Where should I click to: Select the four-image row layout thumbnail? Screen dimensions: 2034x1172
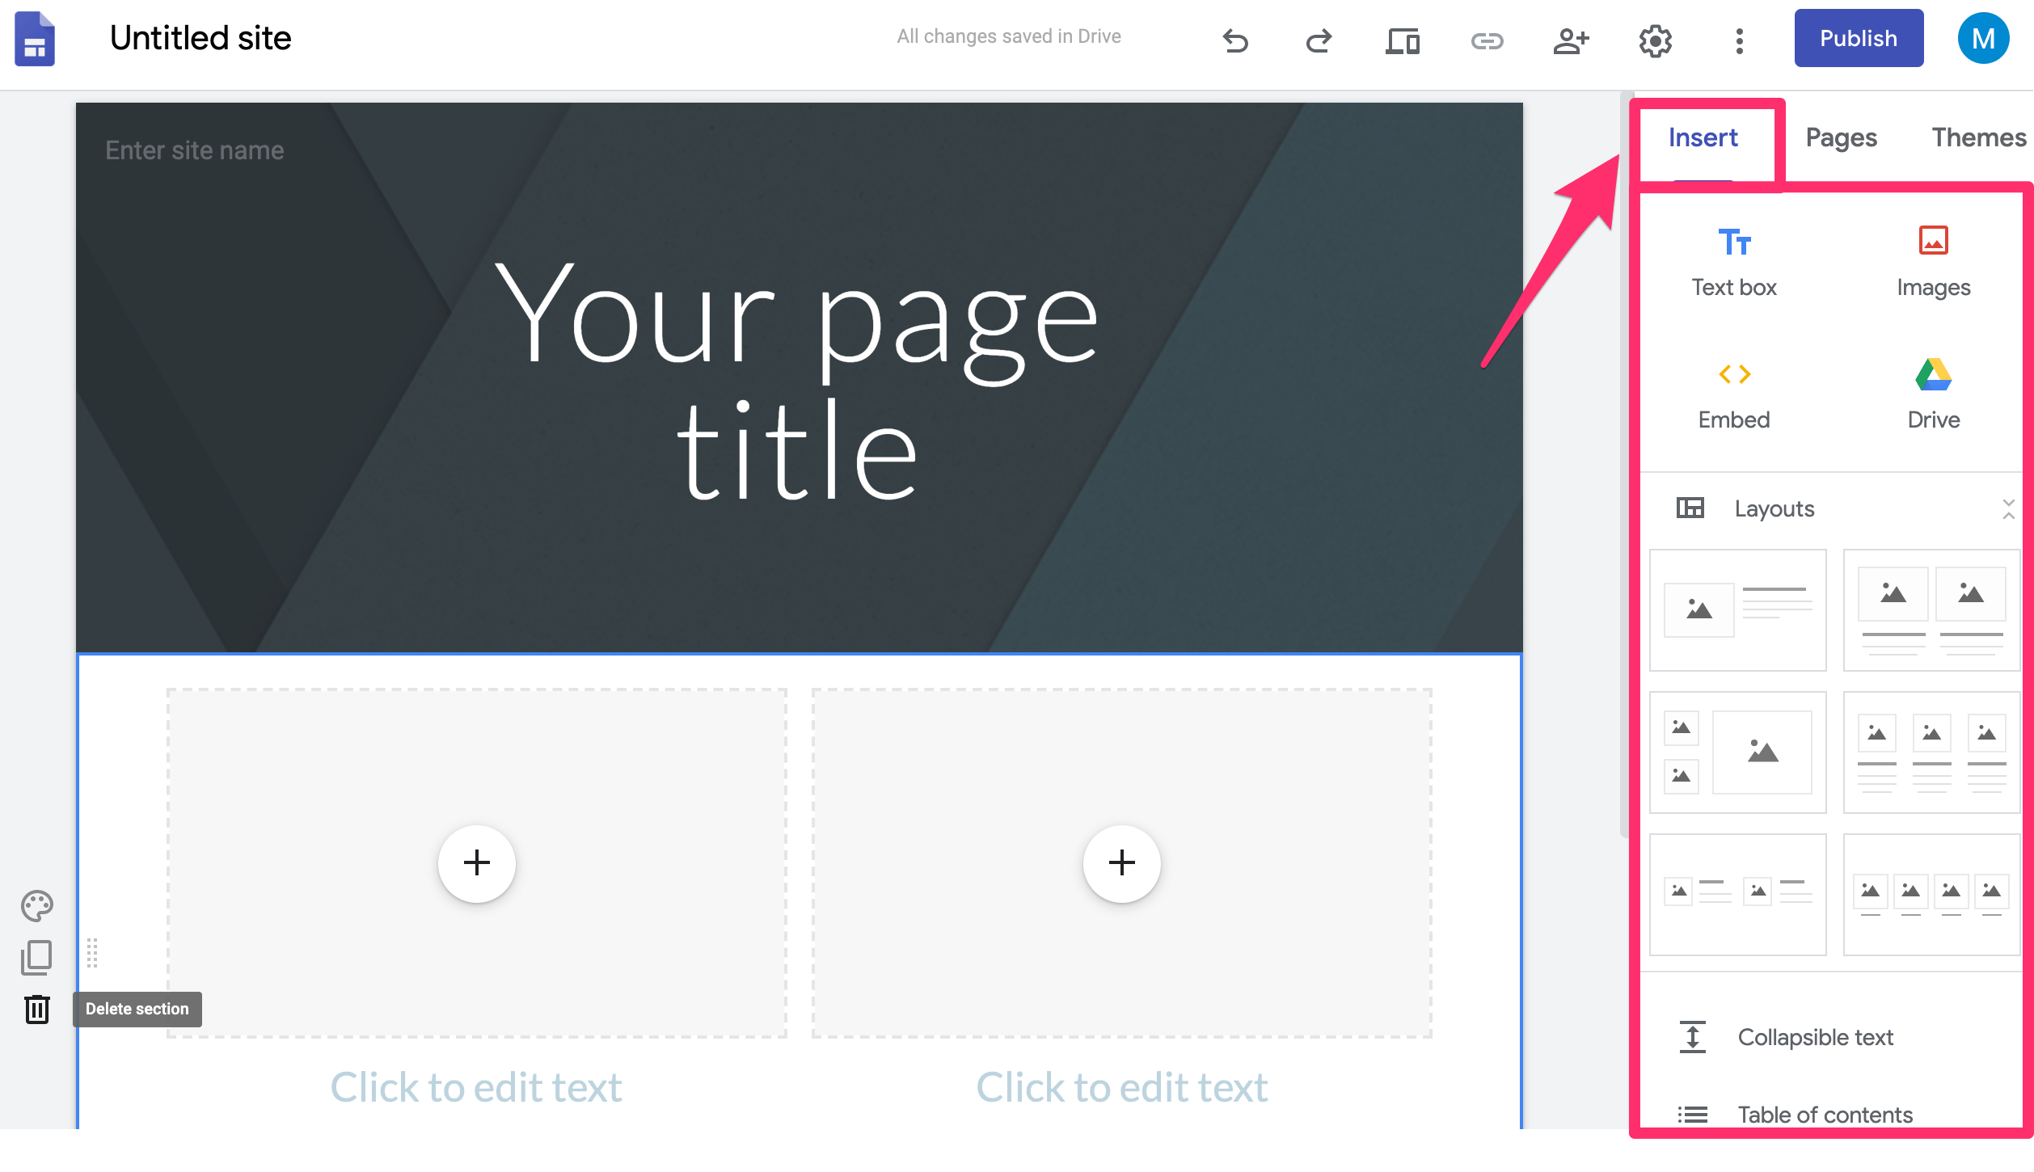click(x=1931, y=895)
